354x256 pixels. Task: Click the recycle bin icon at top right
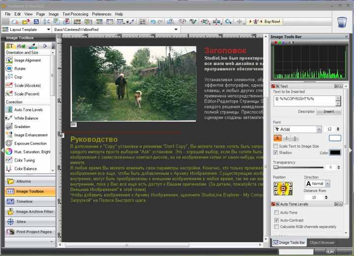point(342,22)
